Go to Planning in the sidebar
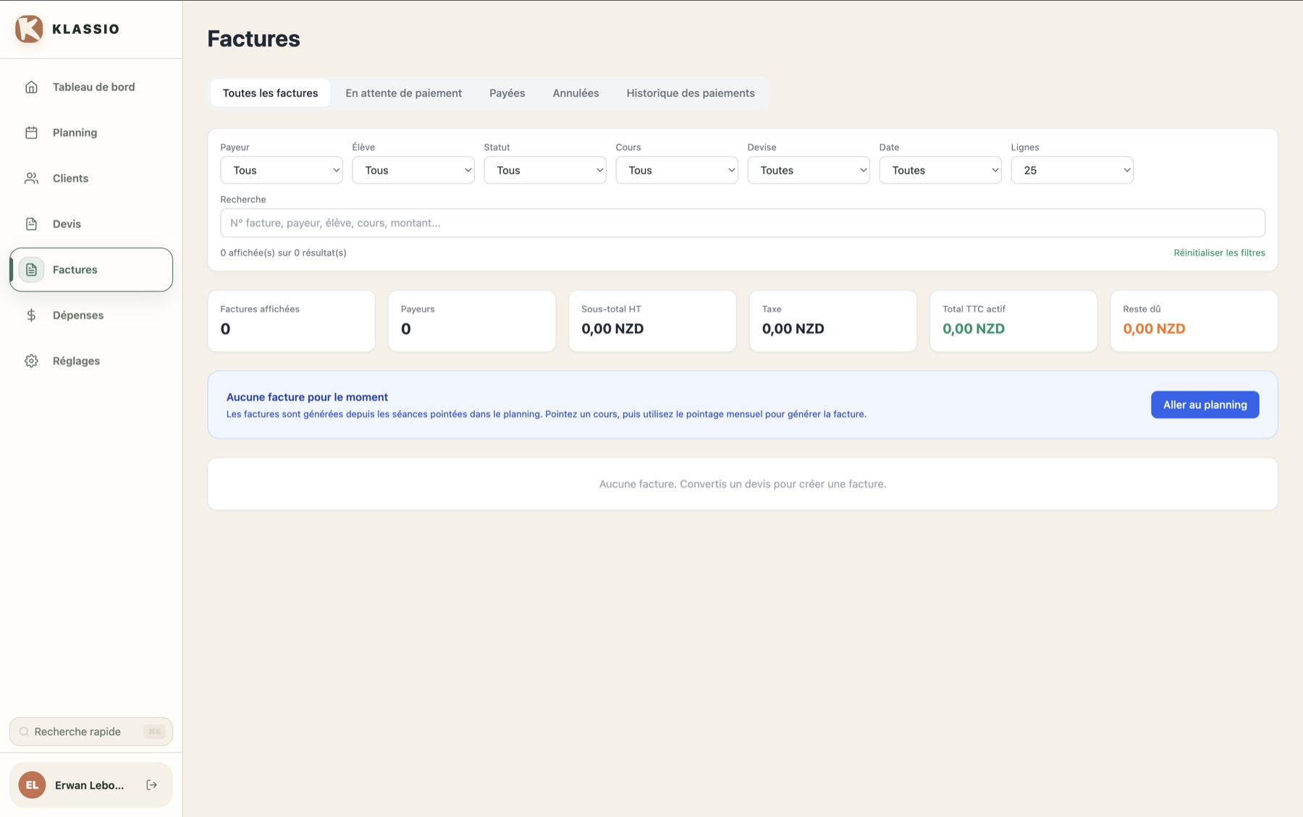The height and width of the screenshot is (817, 1303). pyautogui.click(x=91, y=132)
